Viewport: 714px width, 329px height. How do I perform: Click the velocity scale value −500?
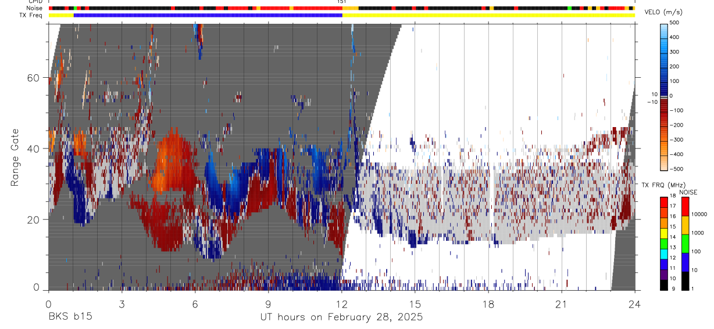[x=675, y=169]
